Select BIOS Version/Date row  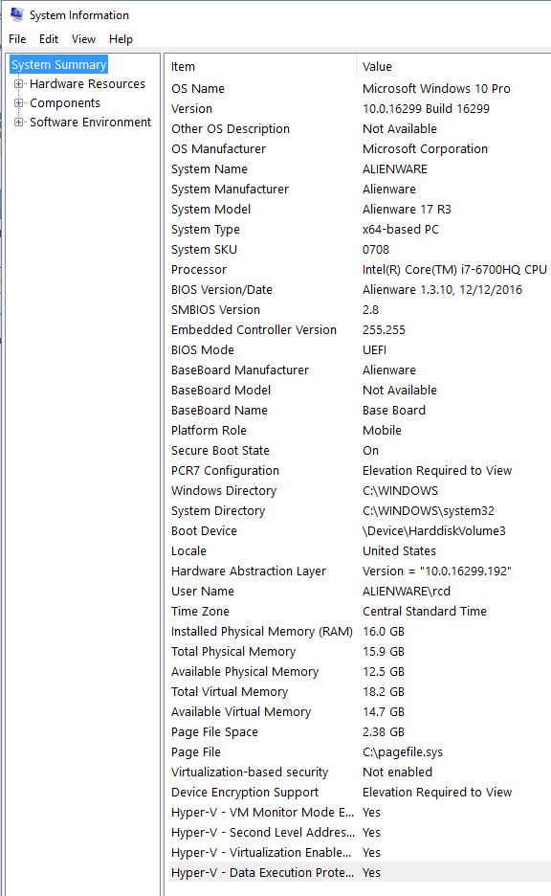358,290
